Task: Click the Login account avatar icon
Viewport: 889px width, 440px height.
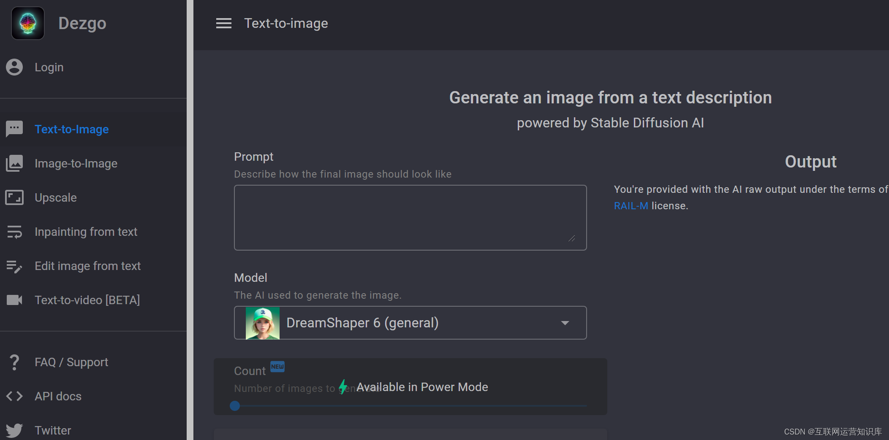Action: click(x=14, y=67)
